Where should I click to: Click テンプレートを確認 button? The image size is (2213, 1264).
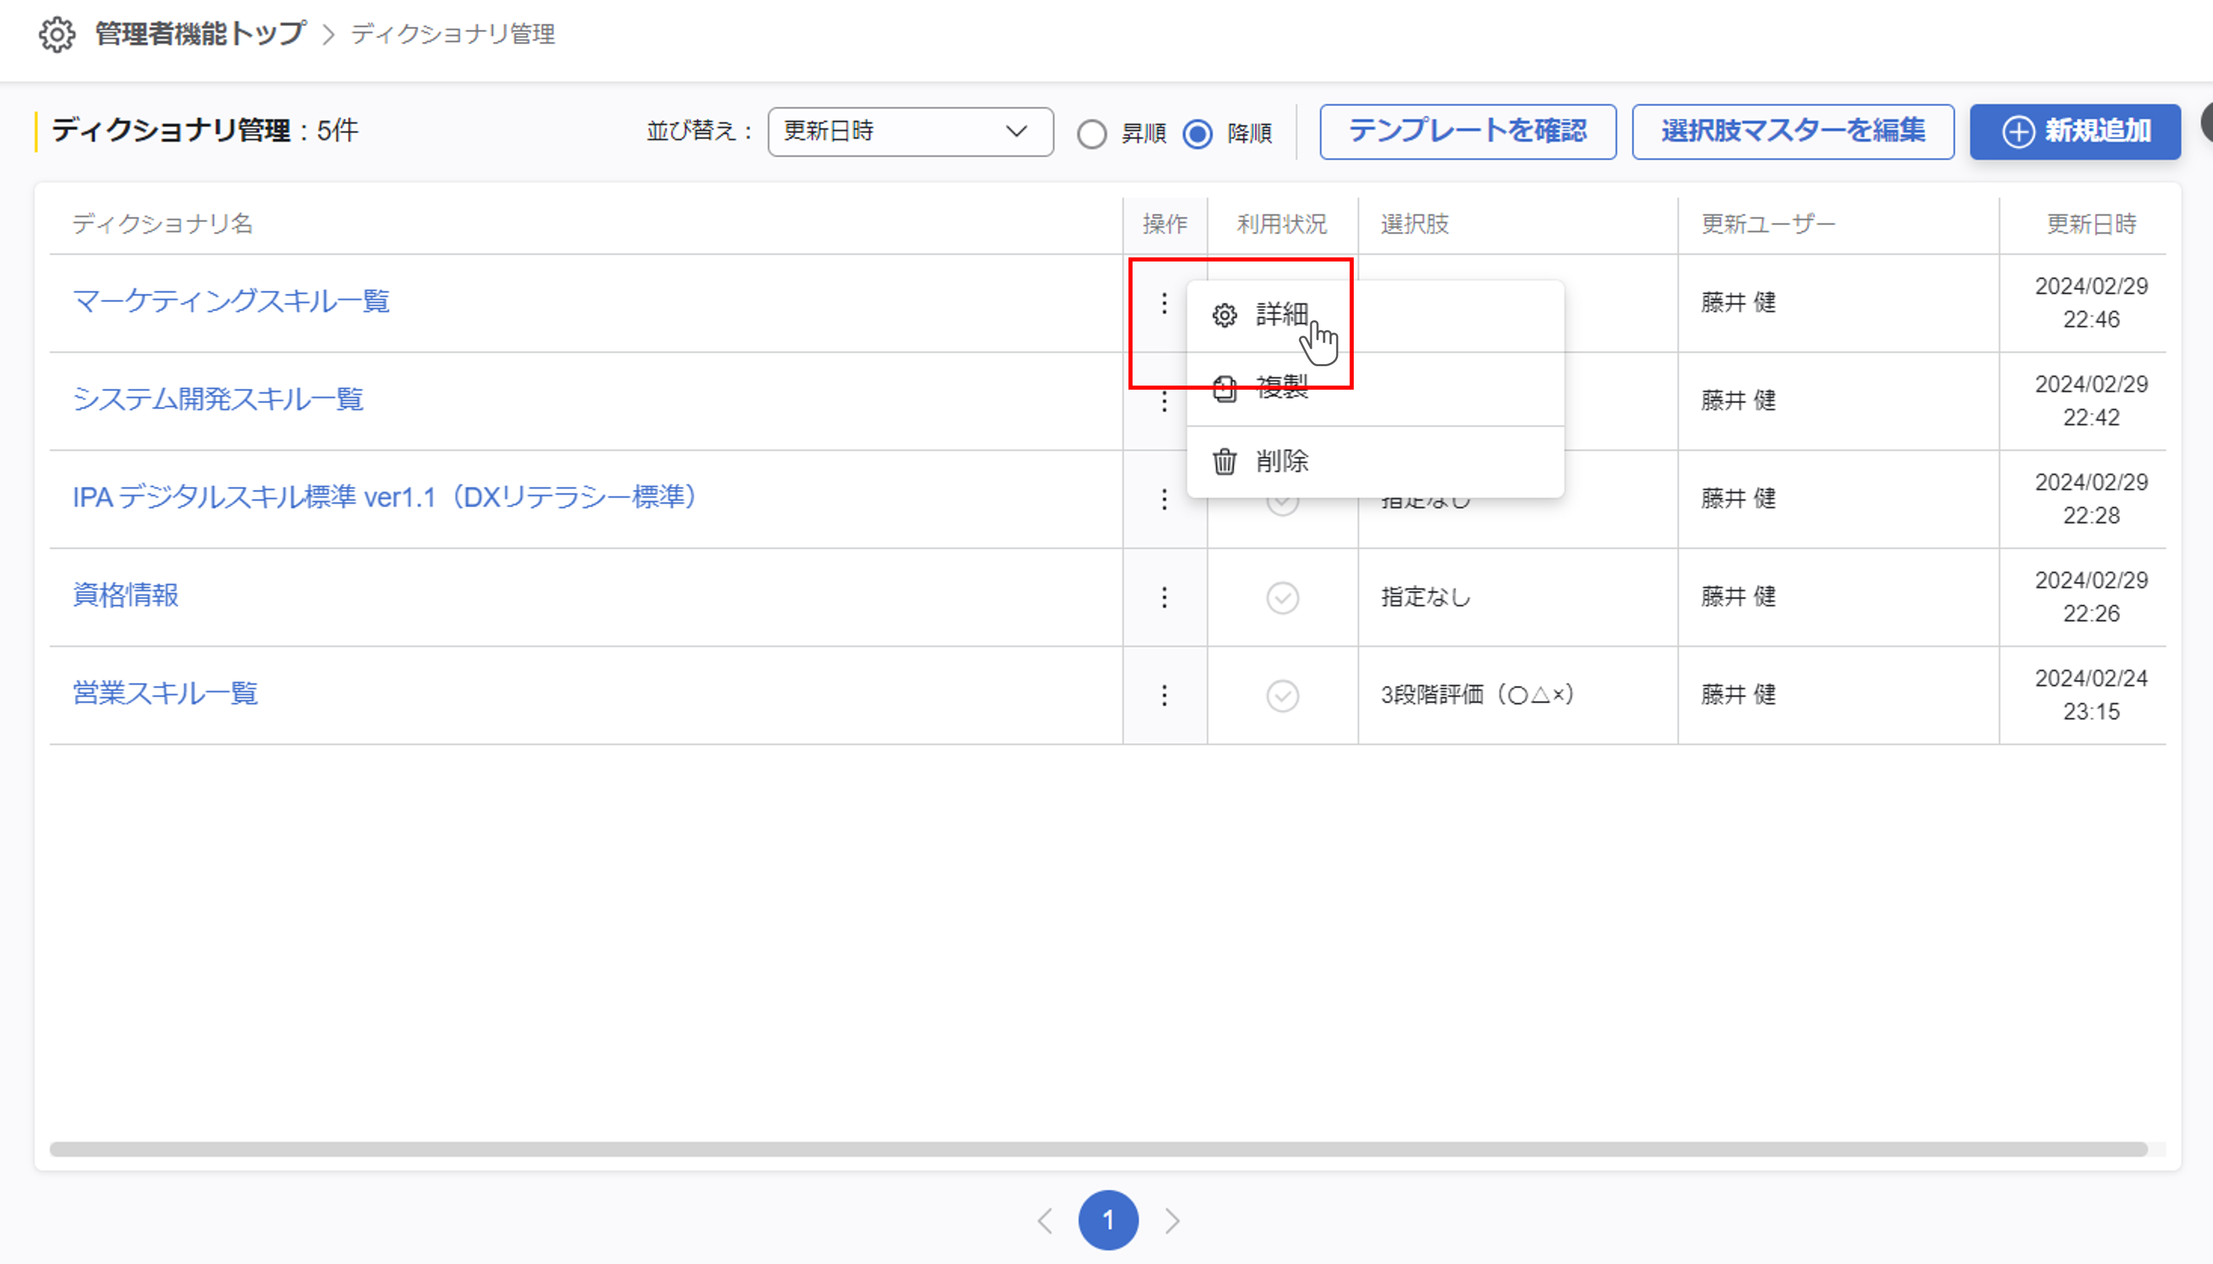tap(1467, 132)
